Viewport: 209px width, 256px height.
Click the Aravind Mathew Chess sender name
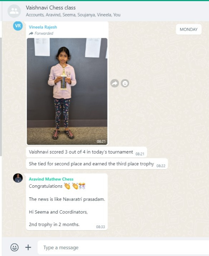[x=51, y=179]
